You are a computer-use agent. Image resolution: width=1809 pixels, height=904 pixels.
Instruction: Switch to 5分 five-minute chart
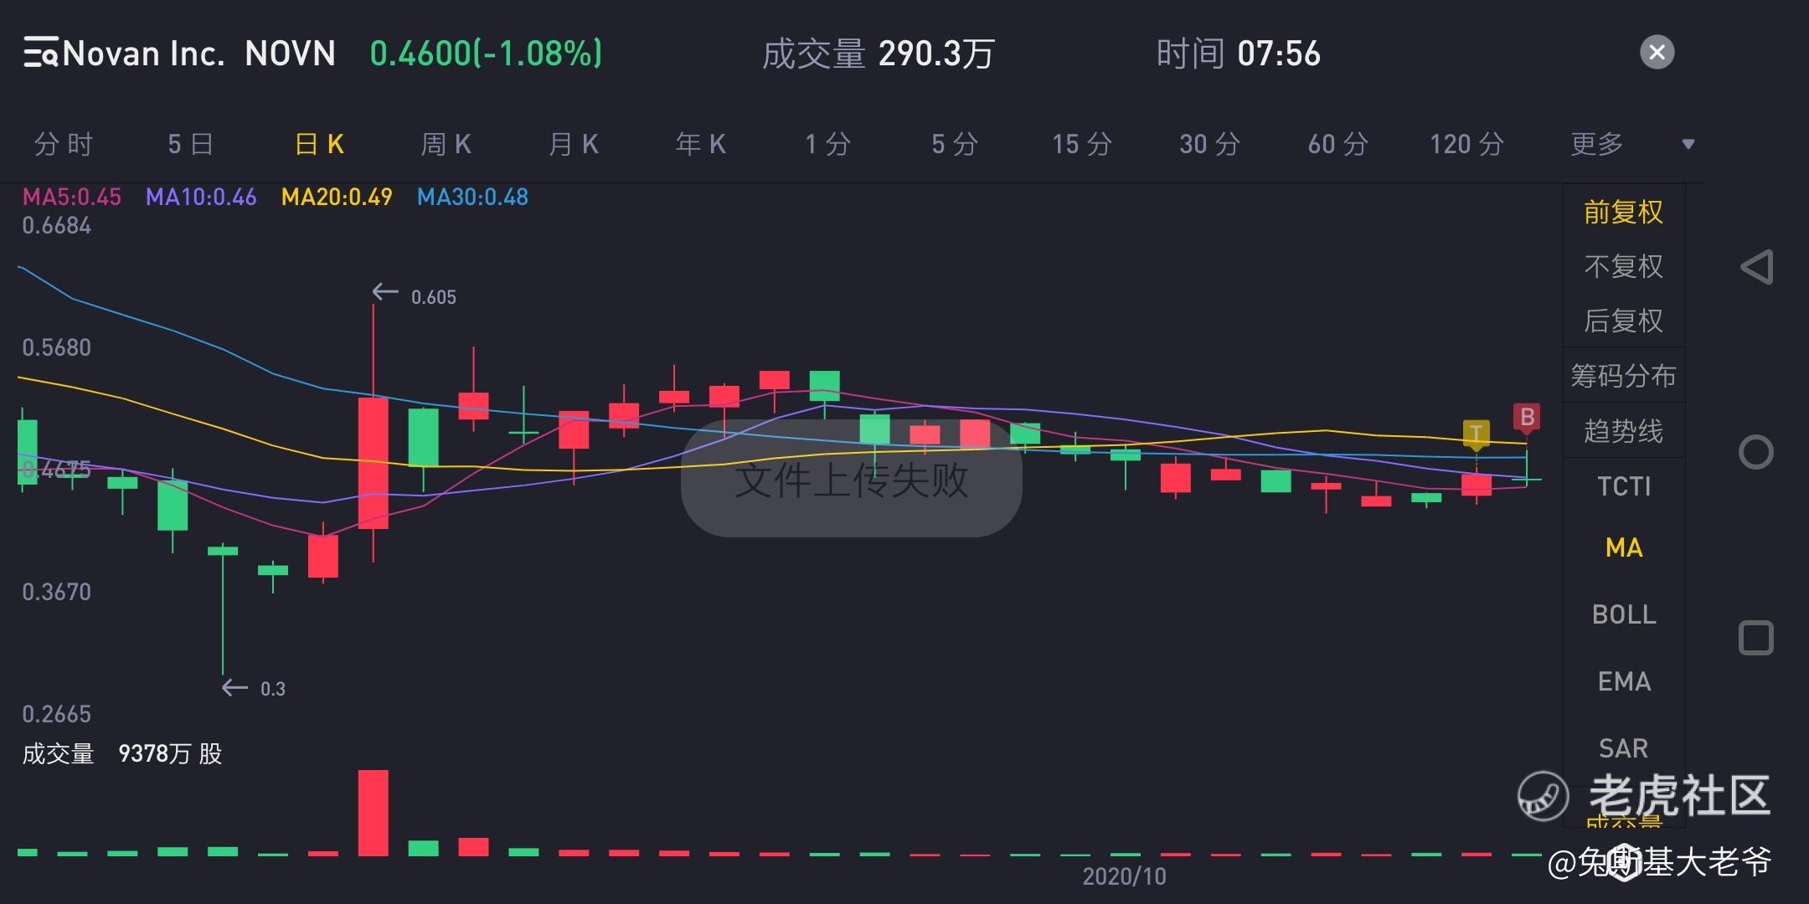click(x=955, y=144)
